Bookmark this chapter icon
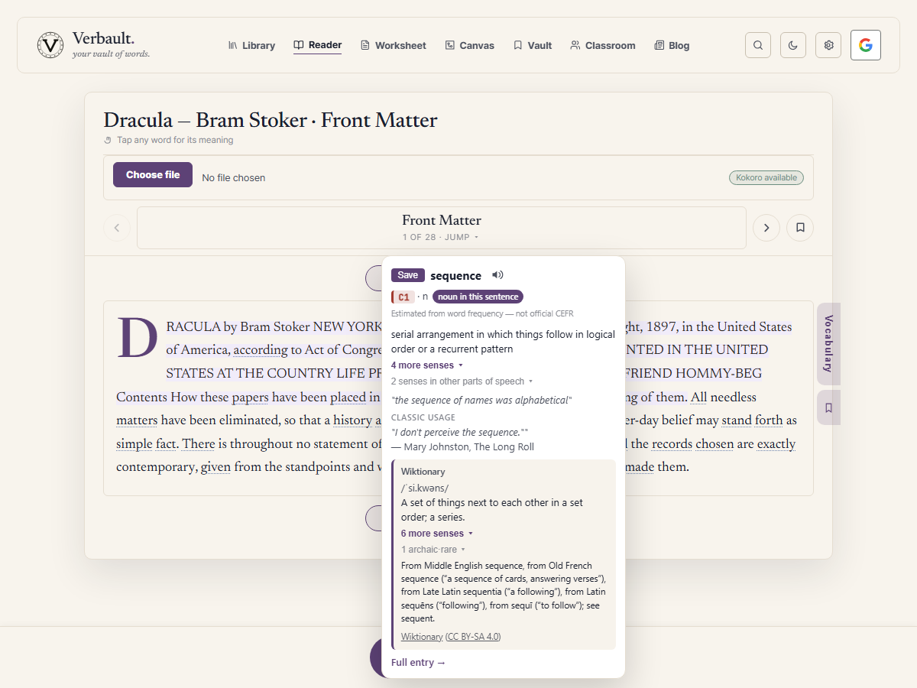Image resolution: width=917 pixels, height=688 pixels. click(x=800, y=228)
